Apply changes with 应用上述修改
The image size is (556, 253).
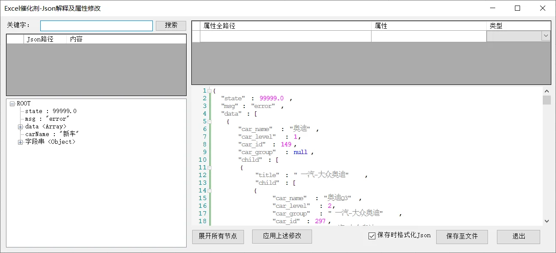[282, 237]
